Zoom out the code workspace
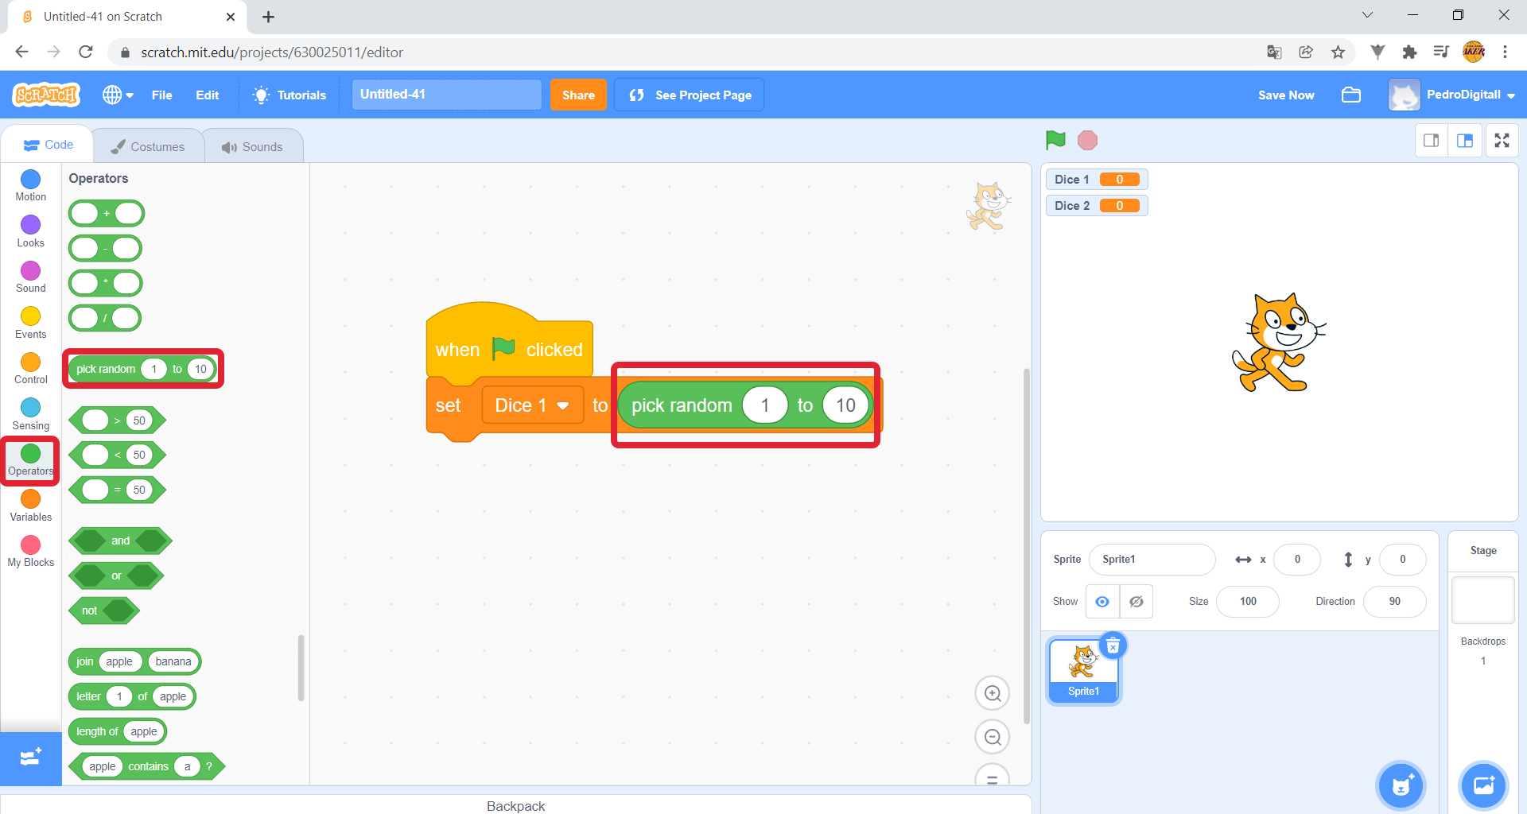Image resolution: width=1527 pixels, height=814 pixels. click(993, 738)
